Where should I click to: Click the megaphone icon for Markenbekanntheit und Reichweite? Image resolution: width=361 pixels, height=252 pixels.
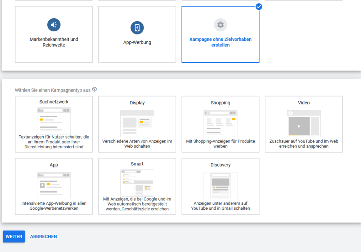pos(54,25)
